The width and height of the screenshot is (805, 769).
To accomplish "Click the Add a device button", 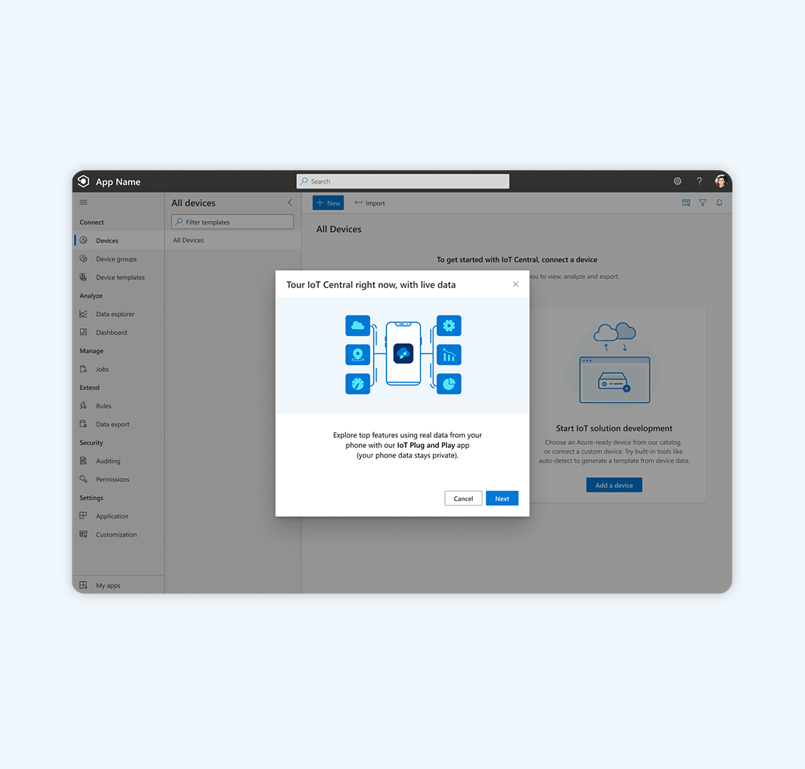I will tap(614, 485).
